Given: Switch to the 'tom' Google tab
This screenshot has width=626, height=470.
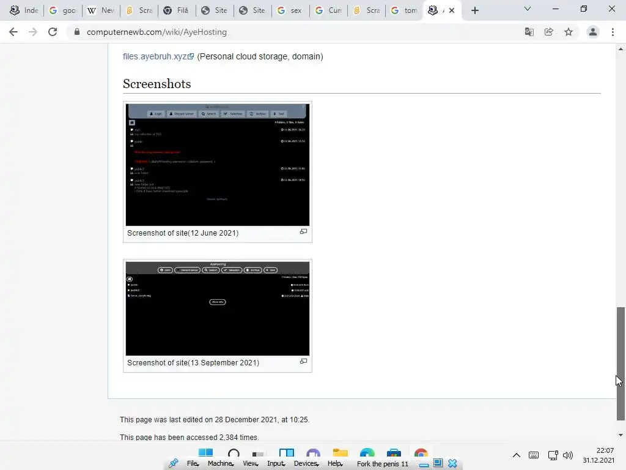Looking at the screenshot, I should click(x=405, y=10).
